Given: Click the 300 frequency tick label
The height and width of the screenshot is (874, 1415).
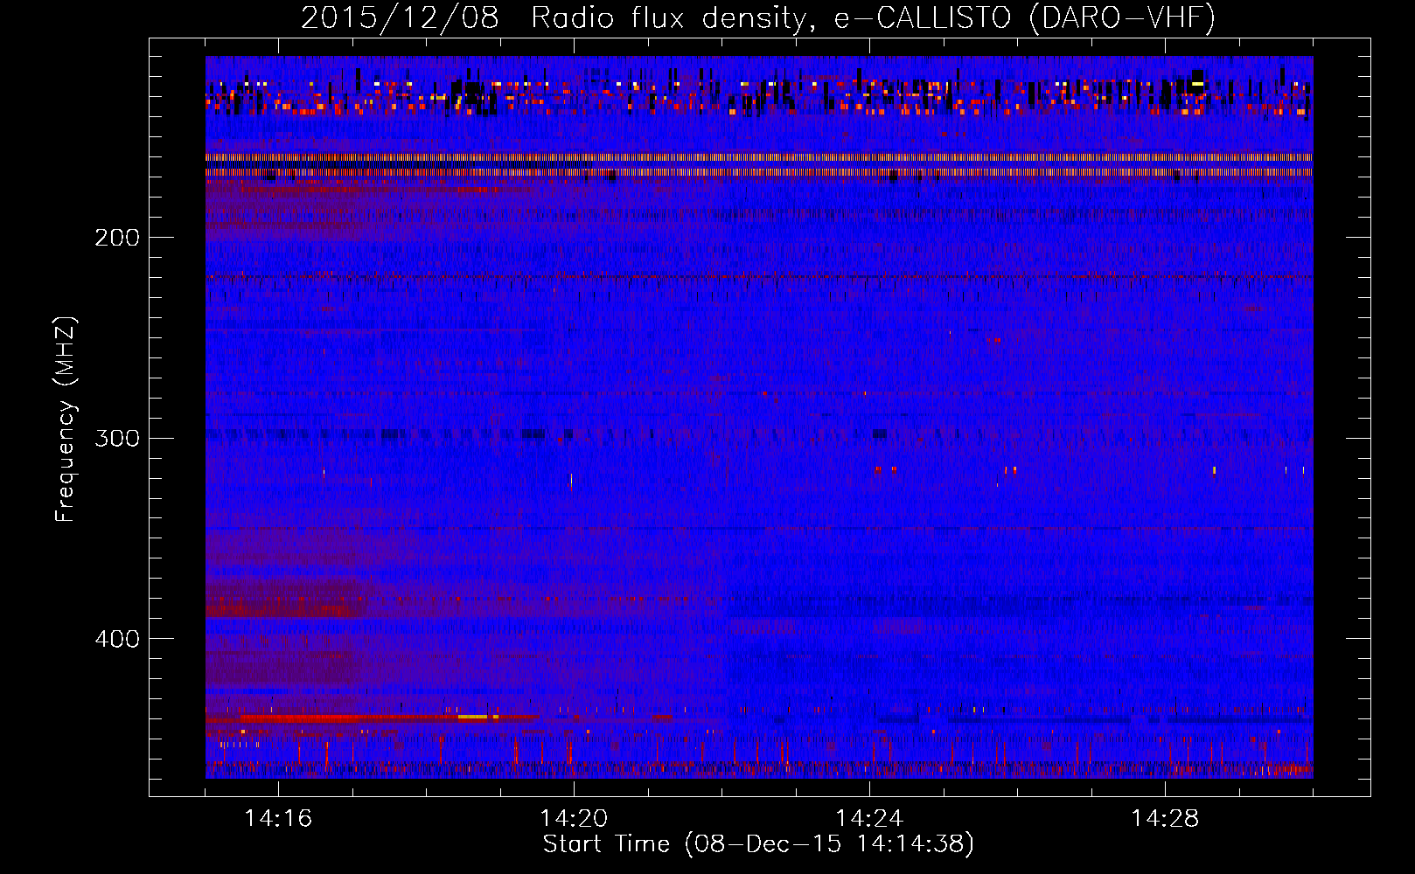Looking at the screenshot, I should click(117, 438).
